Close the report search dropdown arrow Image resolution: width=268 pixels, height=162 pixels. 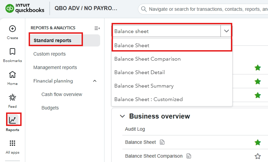point(226,31)
